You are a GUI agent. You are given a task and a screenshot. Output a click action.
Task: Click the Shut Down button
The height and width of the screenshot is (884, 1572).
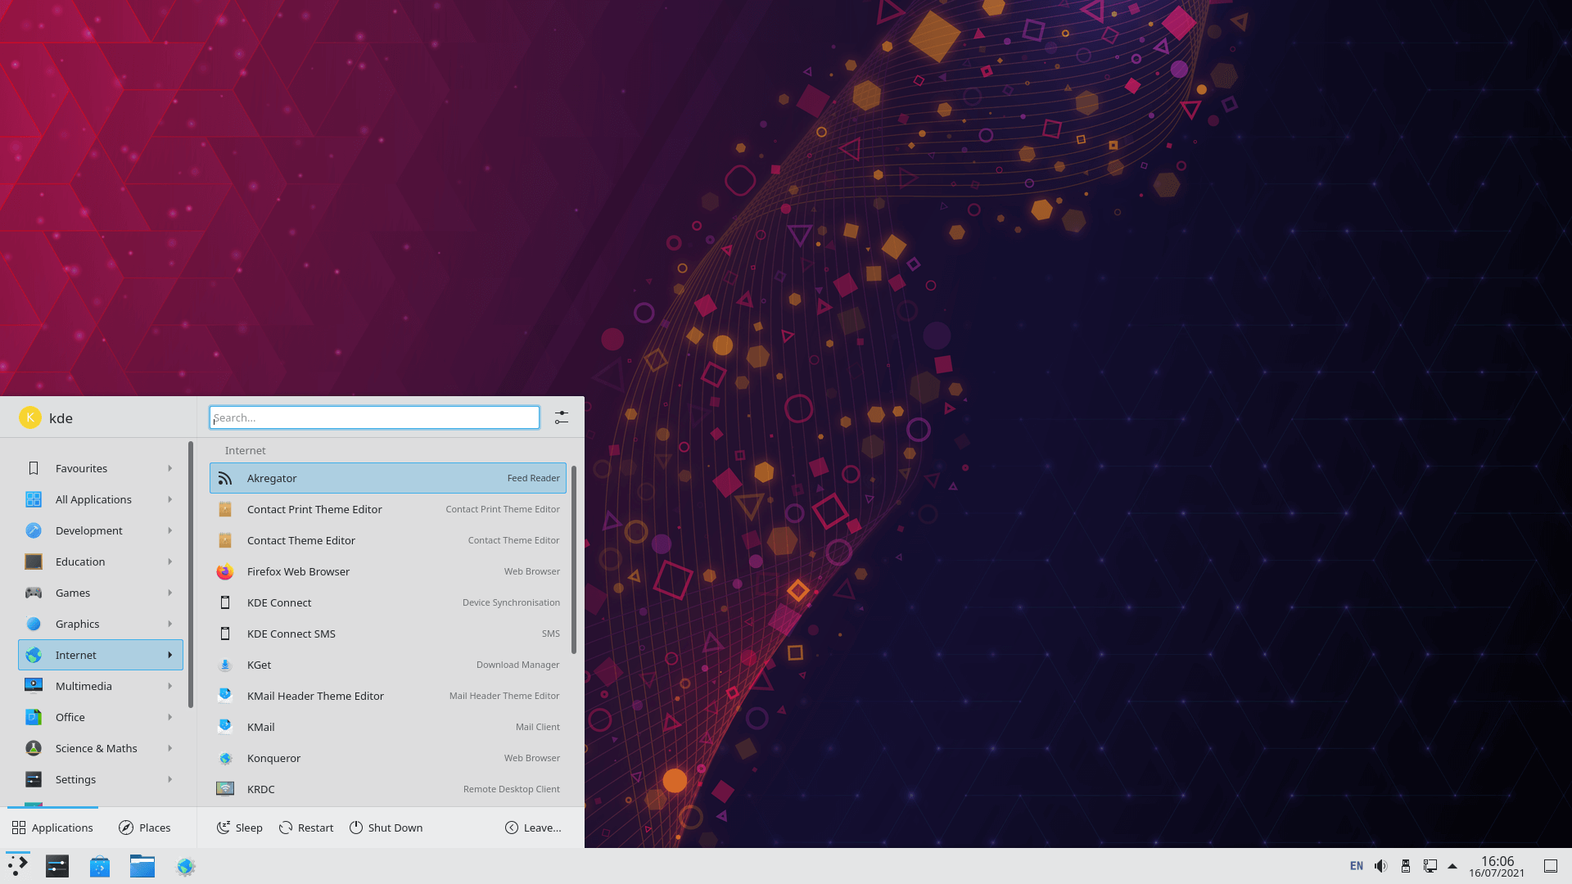pos(386,828)
